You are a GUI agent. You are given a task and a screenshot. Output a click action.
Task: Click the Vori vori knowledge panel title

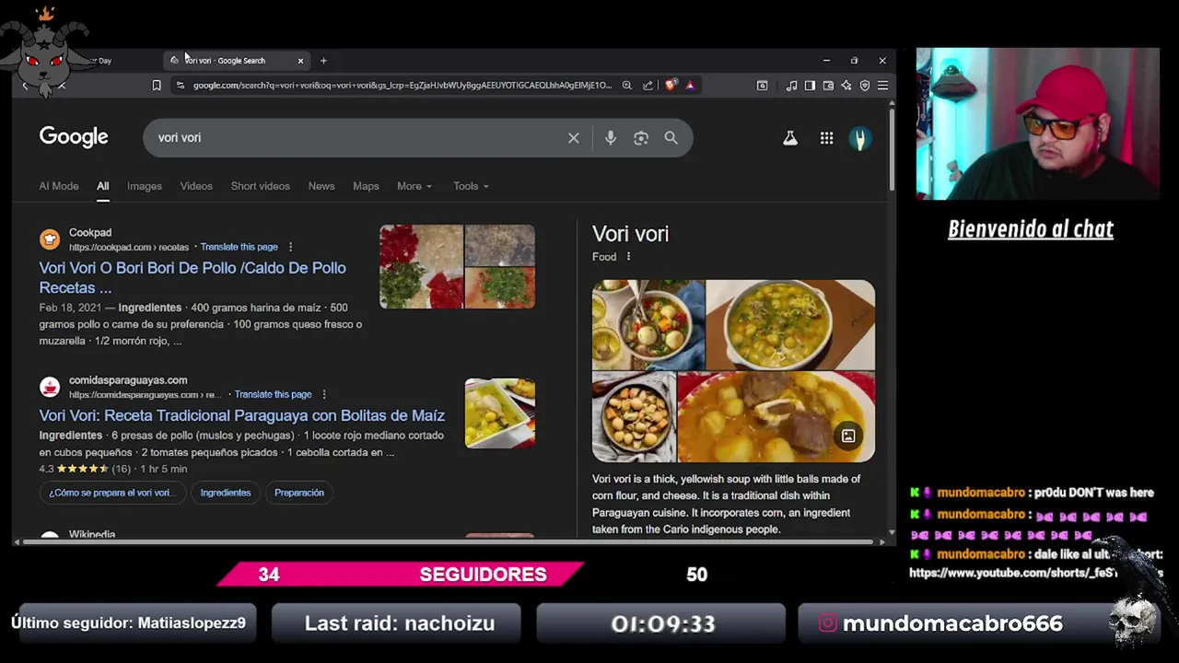pos(630,234)
